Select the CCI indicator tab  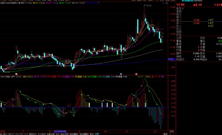coord(26,134)
